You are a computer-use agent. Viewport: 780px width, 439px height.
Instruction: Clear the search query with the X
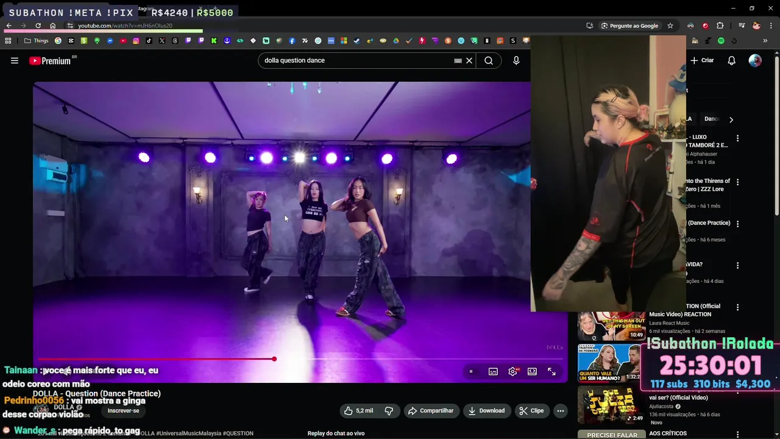(469, 60)
